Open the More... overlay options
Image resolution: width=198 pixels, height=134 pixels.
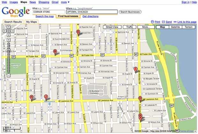(146, 27)
